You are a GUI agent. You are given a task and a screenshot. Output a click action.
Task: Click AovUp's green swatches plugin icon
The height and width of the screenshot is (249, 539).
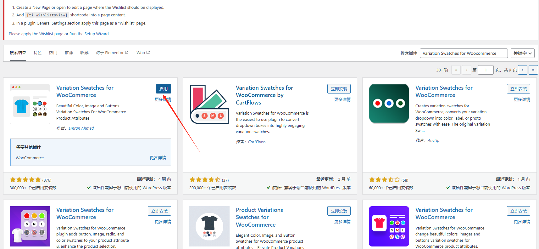pos(389,104)
